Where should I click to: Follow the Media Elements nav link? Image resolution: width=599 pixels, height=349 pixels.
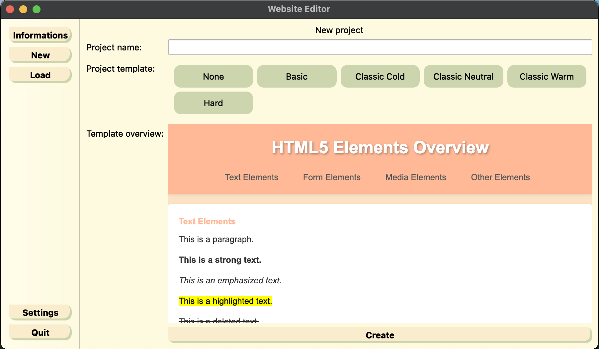tap(415, 177)
